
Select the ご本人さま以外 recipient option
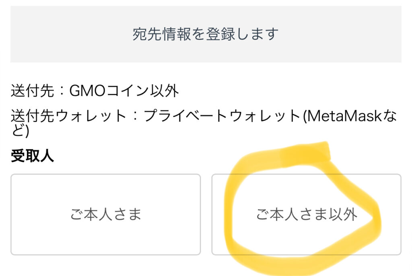[306, 214]
